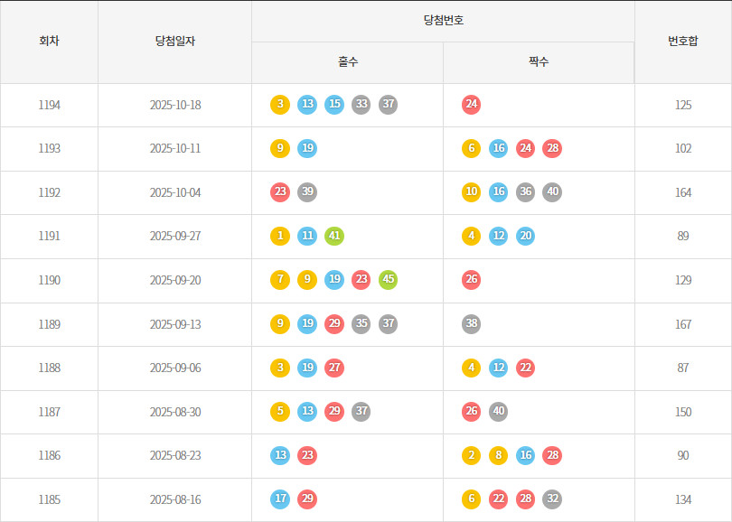Image resolution: width=732 pixels, height=522 pixels.
Task: Click yellow ball 1 in round 1191
Action: coord(280,237)
